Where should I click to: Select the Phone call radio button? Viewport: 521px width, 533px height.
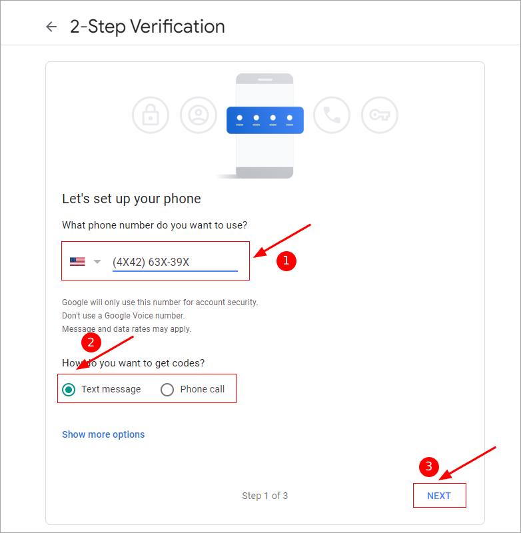[167, 390]
